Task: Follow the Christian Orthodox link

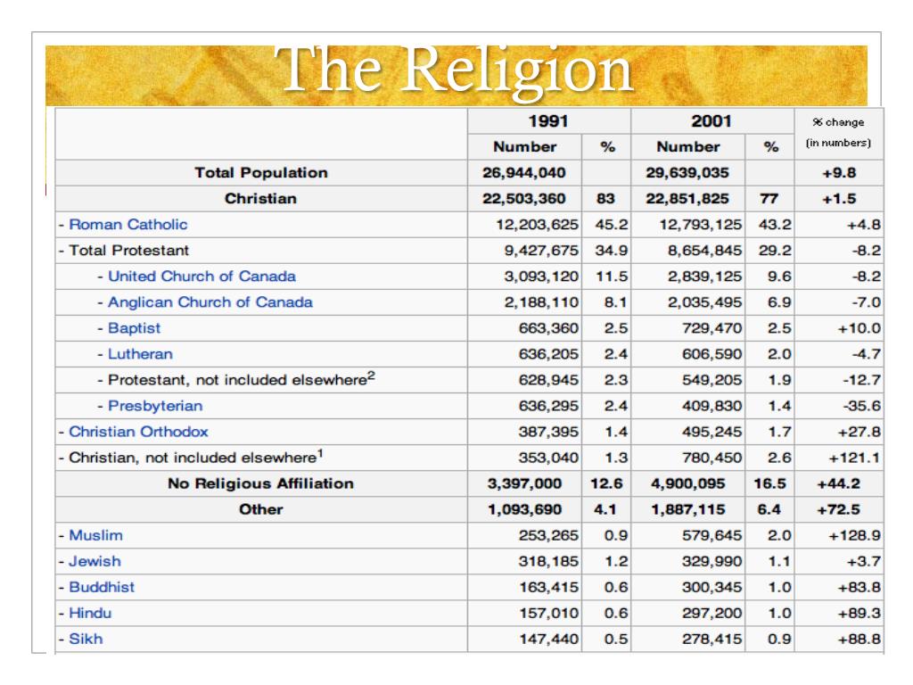Action: (138, 432)
